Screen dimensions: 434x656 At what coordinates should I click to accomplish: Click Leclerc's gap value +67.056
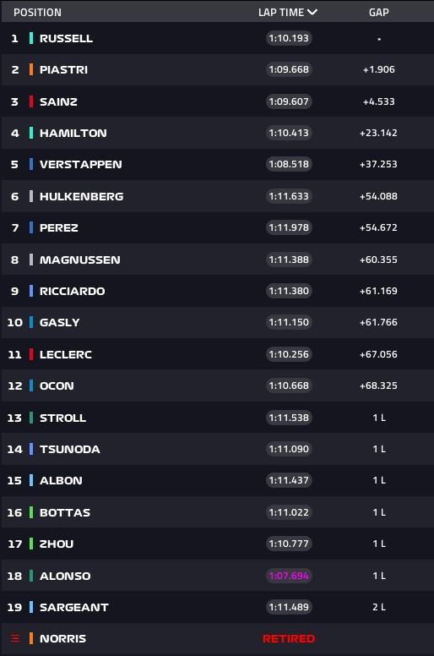[x=378, y=354]
